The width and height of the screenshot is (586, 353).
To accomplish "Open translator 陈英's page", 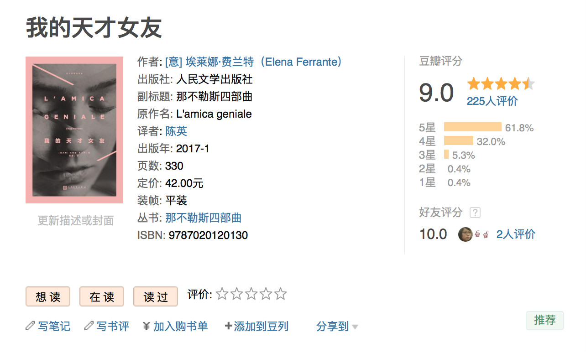I will click(x=176, y=131).
